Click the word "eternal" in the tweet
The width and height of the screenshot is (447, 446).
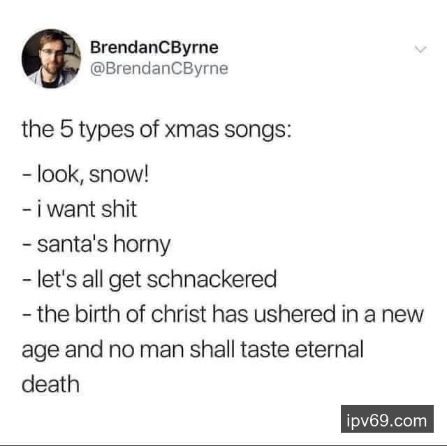click(329, 349)
